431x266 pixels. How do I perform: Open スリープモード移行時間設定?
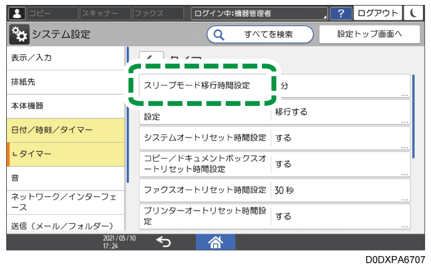pyautogui.click(x=275, y=85)
